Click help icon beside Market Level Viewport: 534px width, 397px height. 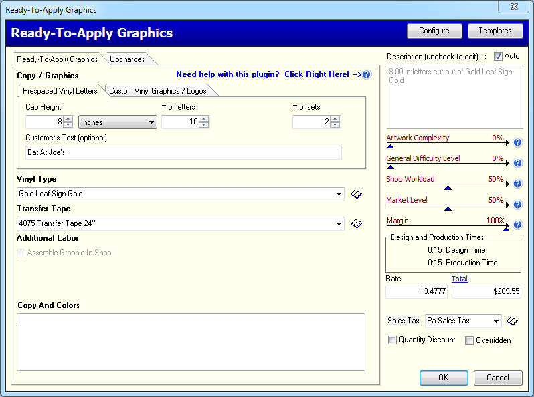[x=517, y=205]
